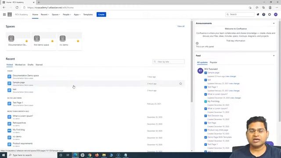Expand the People dropdown menu
The width and height of the screenshot is (281, 158).
pyautogui.click(x=67, y=14)
